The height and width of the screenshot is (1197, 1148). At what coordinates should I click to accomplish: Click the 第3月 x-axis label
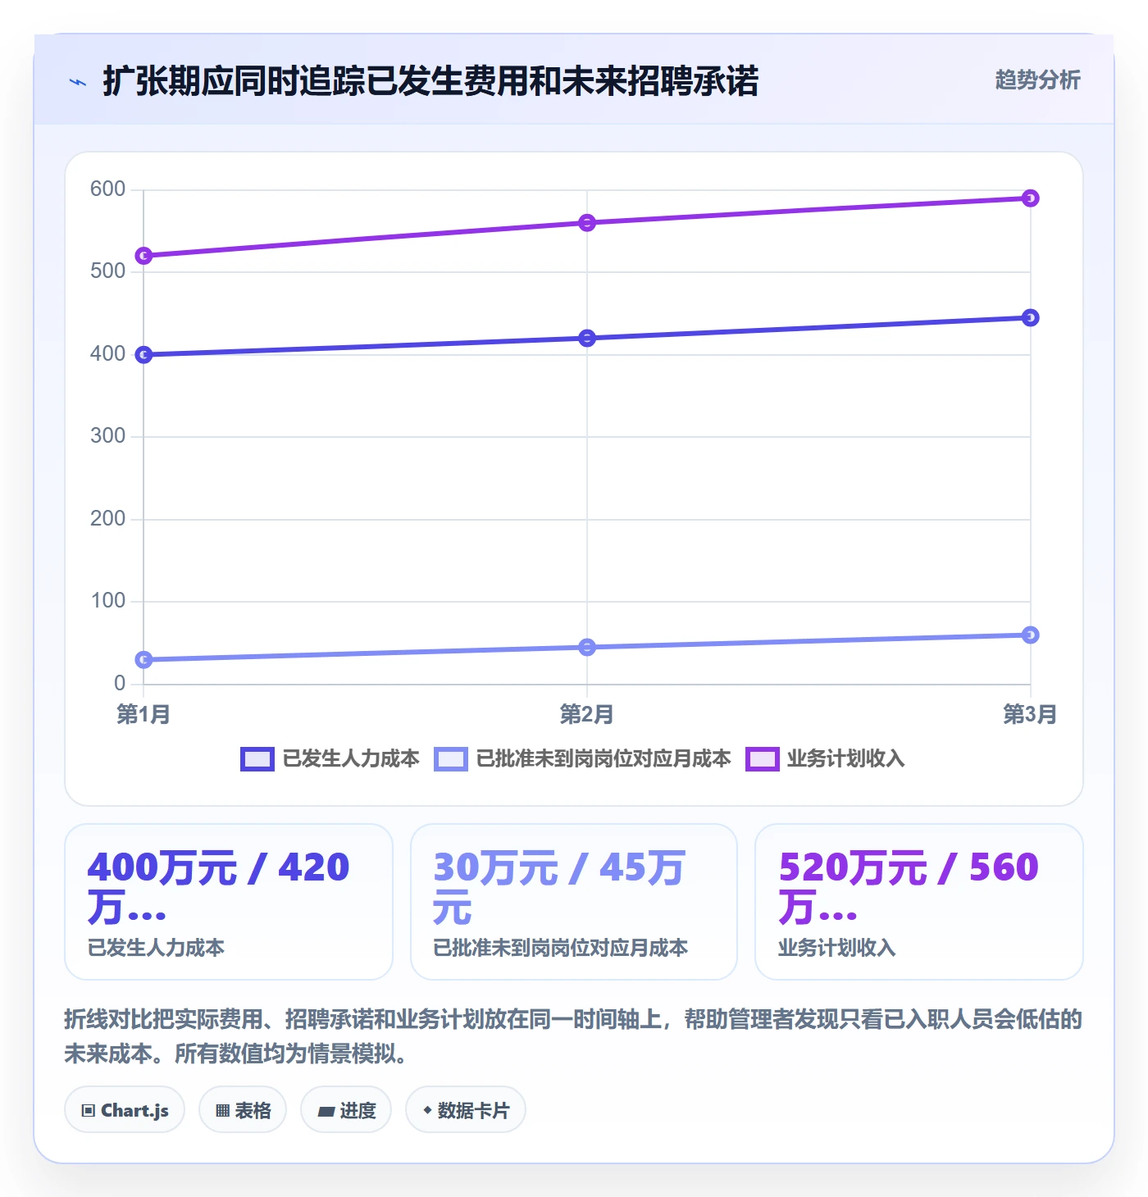click(x=1030, y=714)
